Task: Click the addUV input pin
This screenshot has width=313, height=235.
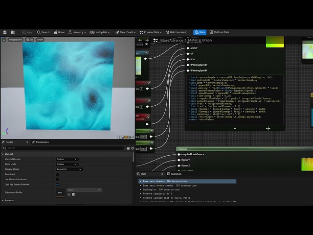Action: point(188,48)
